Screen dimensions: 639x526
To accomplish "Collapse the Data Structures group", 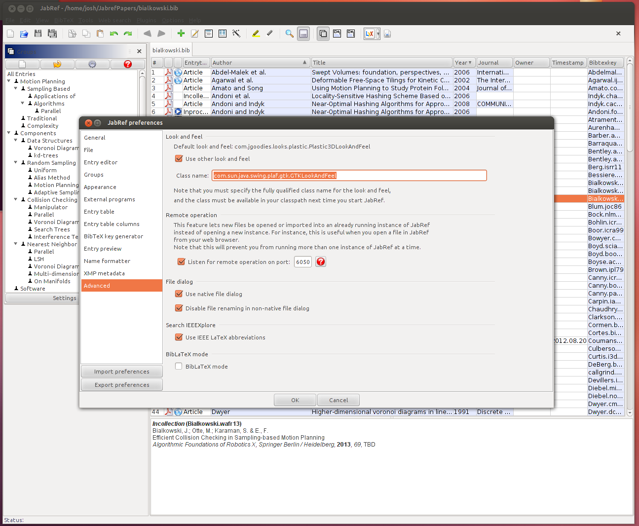I will tap(16, 140).
